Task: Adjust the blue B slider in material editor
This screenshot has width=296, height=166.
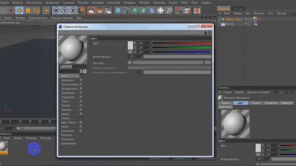Action: coord(182,52)
